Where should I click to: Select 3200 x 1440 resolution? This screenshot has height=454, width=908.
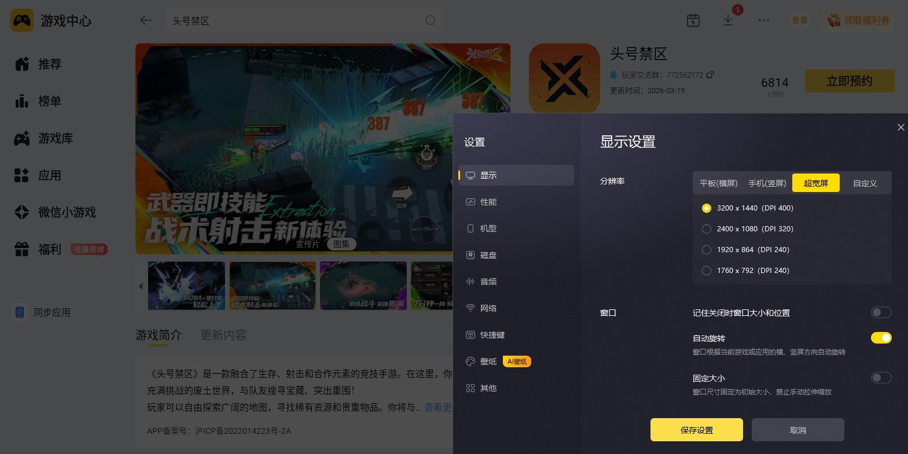point(707,208)
